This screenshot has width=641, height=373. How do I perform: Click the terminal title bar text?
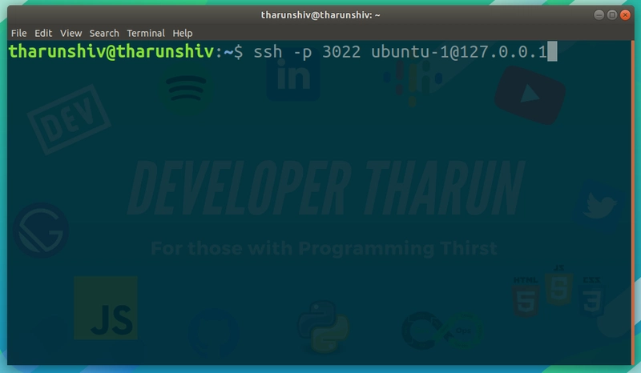(320, 15)
